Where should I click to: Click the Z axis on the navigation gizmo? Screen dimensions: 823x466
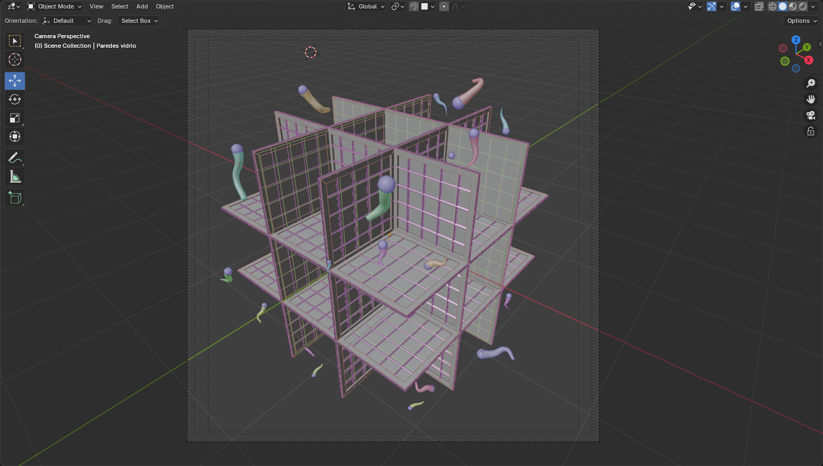coord(796,40)
